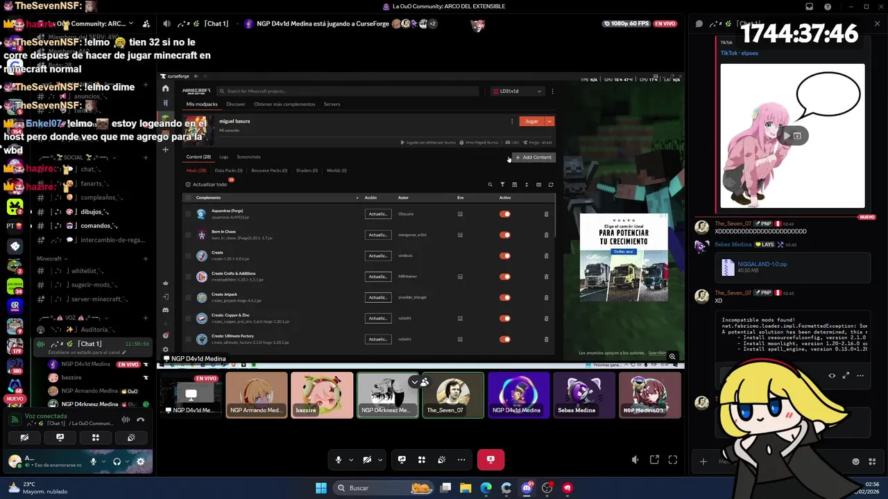The image size is (888, 499).
Task: Click Actualizar todo link
Action: [x=207, y=184]
